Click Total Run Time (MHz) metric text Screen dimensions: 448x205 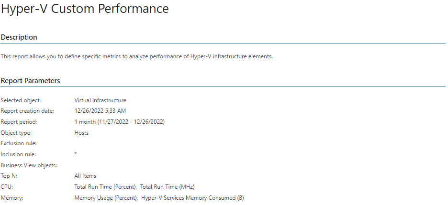click(167, 187)
